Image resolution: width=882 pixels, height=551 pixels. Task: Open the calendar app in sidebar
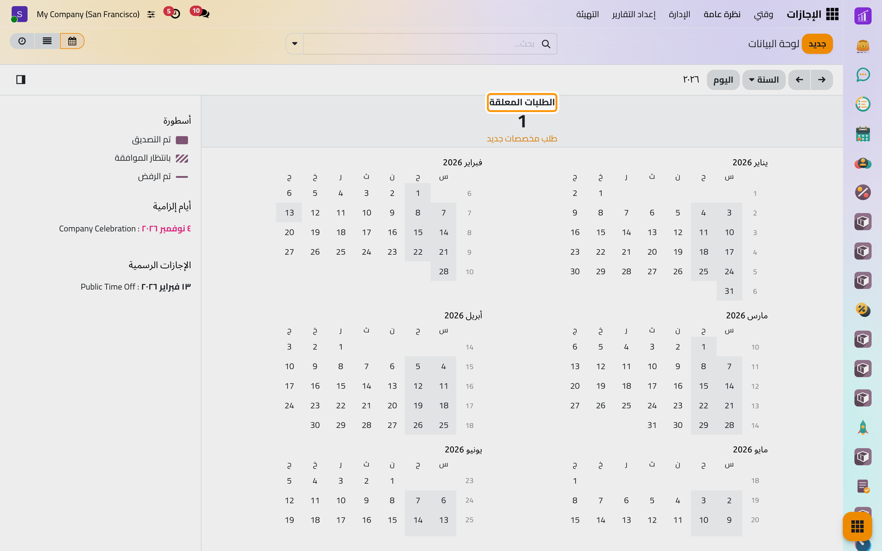pyautogui.click(x=863, y=134)
